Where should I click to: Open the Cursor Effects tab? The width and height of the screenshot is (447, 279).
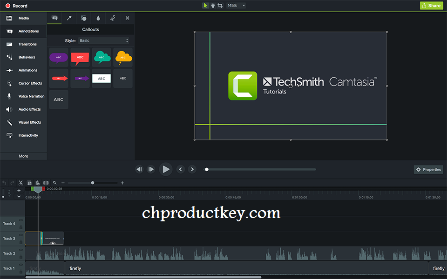click(x=23, y=83)
